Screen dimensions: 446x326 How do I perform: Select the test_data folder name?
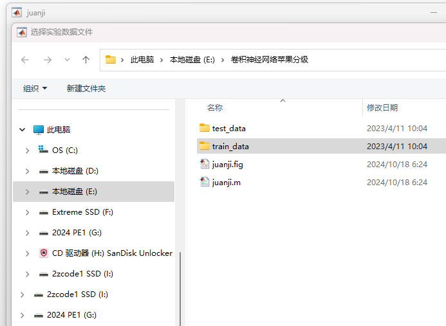pyautogui.click(x=229, y=129)
